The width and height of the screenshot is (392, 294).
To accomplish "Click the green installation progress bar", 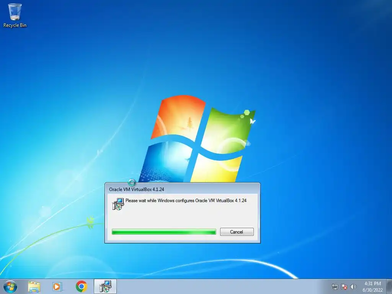I will [x=164, y=232].
